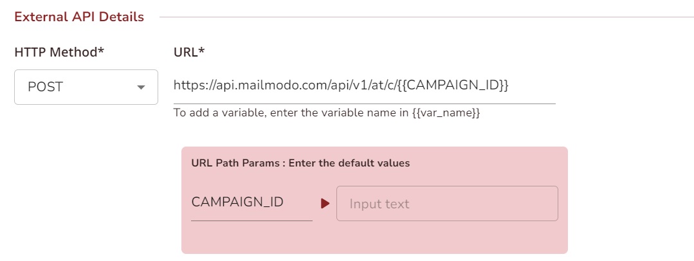
Task: Click the URL* label
Action: 189,52
